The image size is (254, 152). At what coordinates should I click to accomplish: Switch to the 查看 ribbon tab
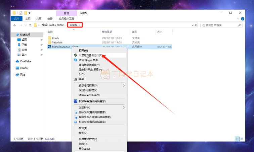[50, 19]
